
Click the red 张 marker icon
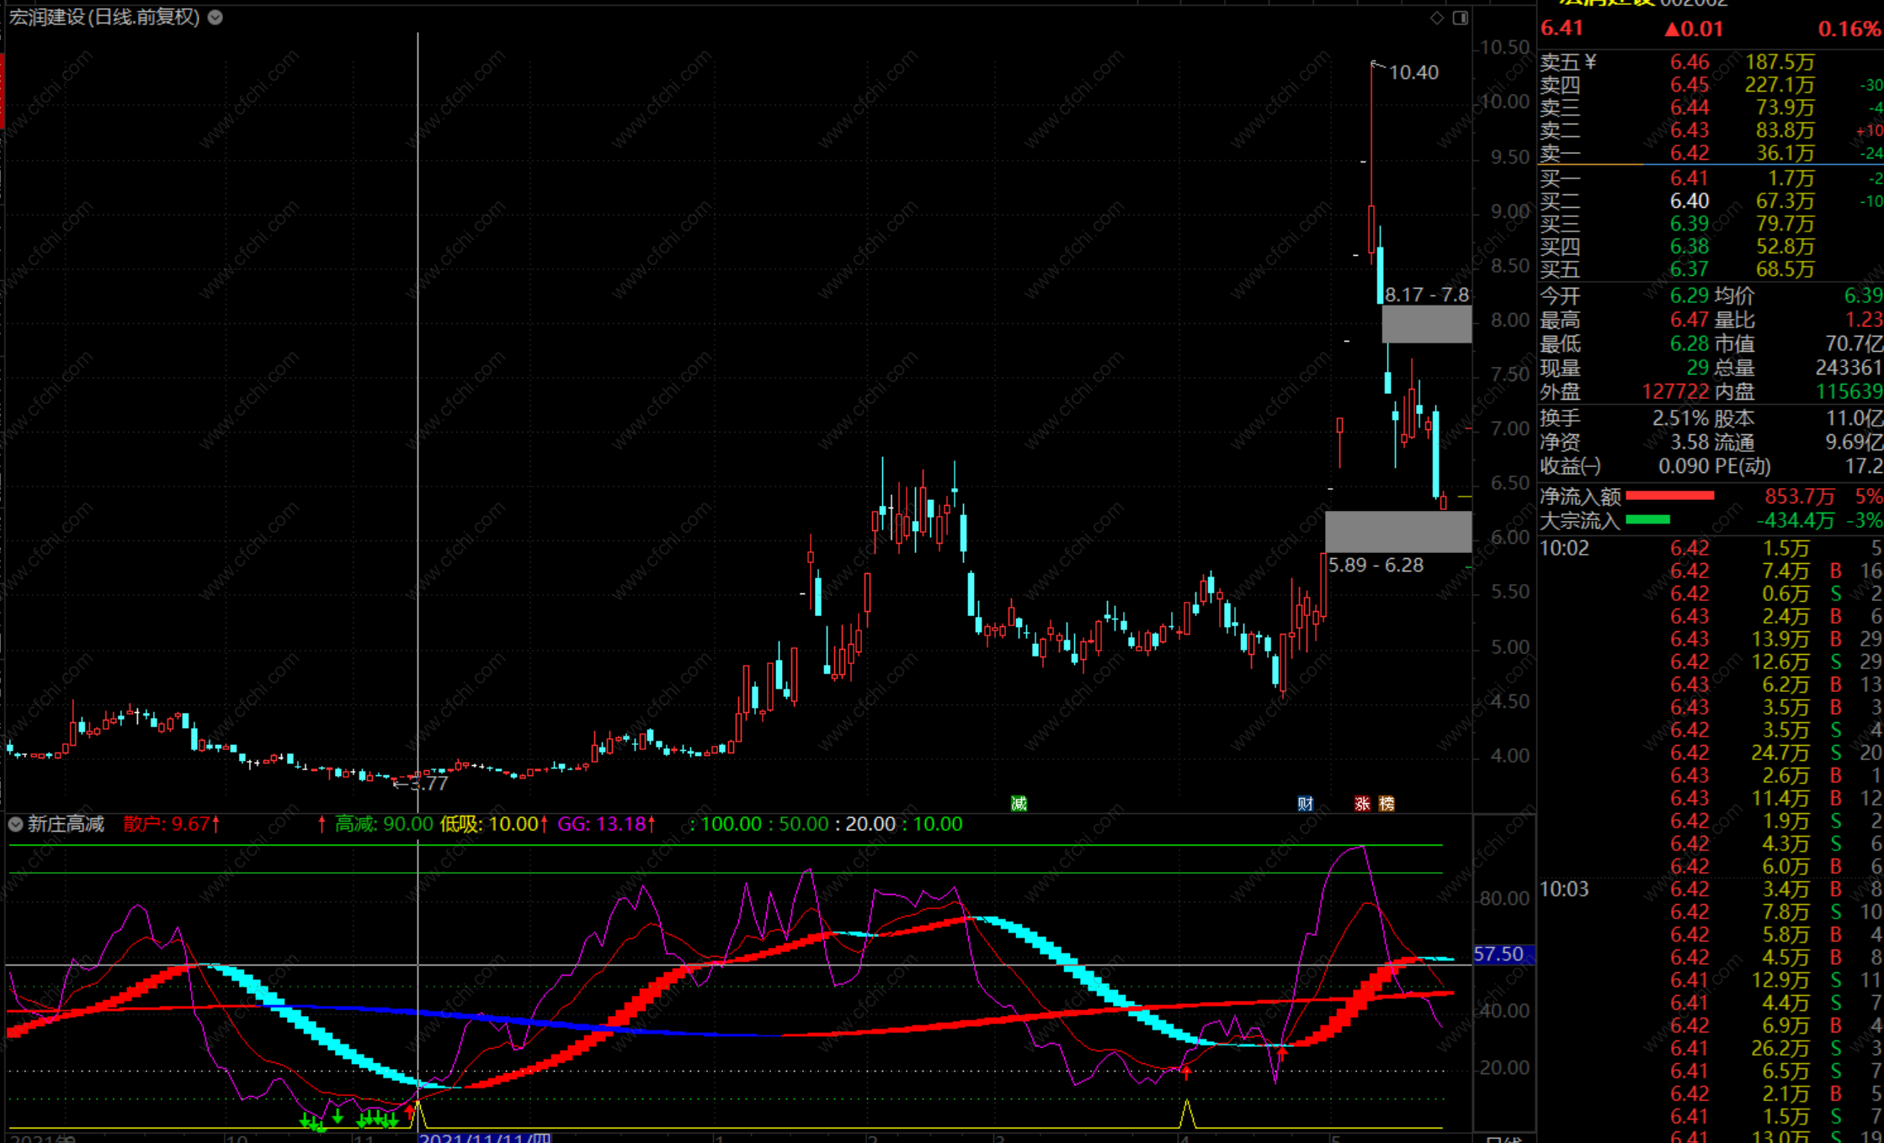(1362, 804)
